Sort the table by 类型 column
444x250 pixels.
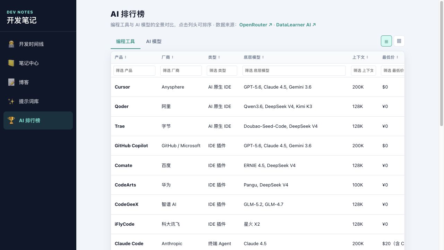(214, 57)
